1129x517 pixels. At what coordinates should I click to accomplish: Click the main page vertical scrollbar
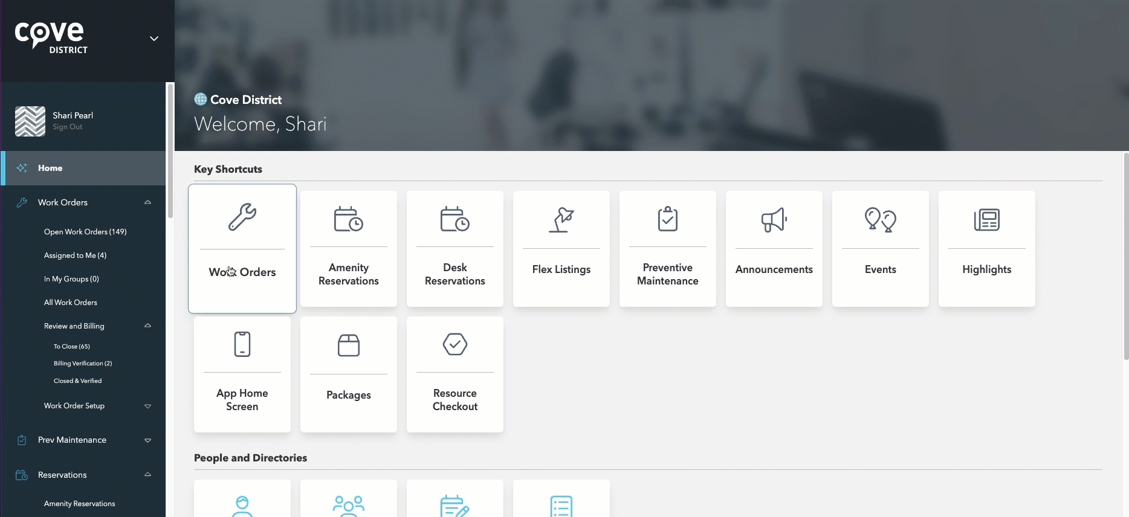click(x=1125, y=257)
